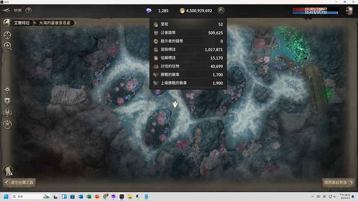Select the 冒險標誌 currency row
This screenshot has height=201, width=358.
188,50
